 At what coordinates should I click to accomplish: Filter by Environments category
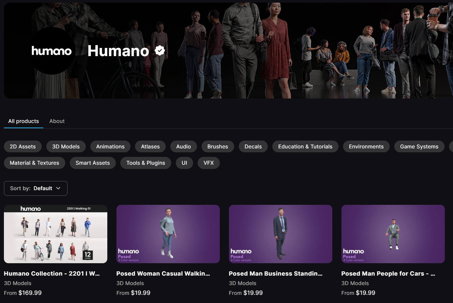[366, 146]
